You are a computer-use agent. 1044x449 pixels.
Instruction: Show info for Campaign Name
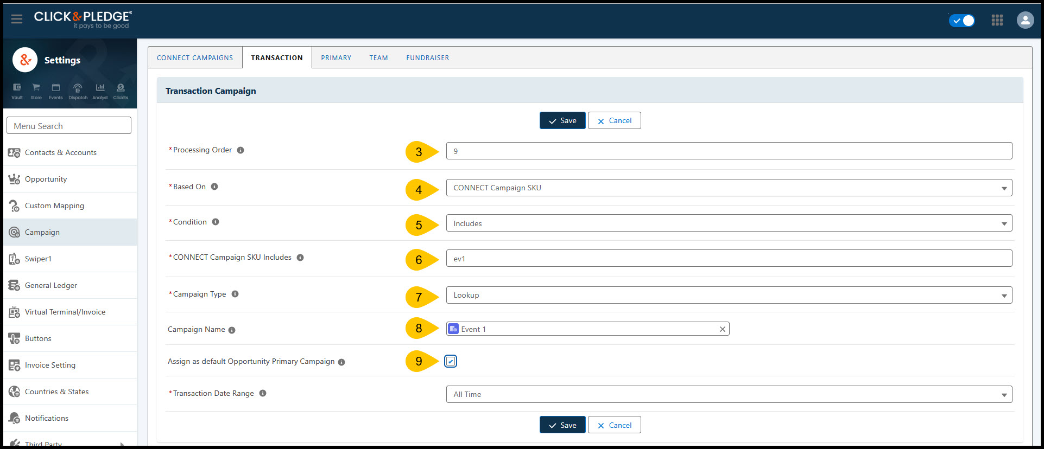click(232, 330)
